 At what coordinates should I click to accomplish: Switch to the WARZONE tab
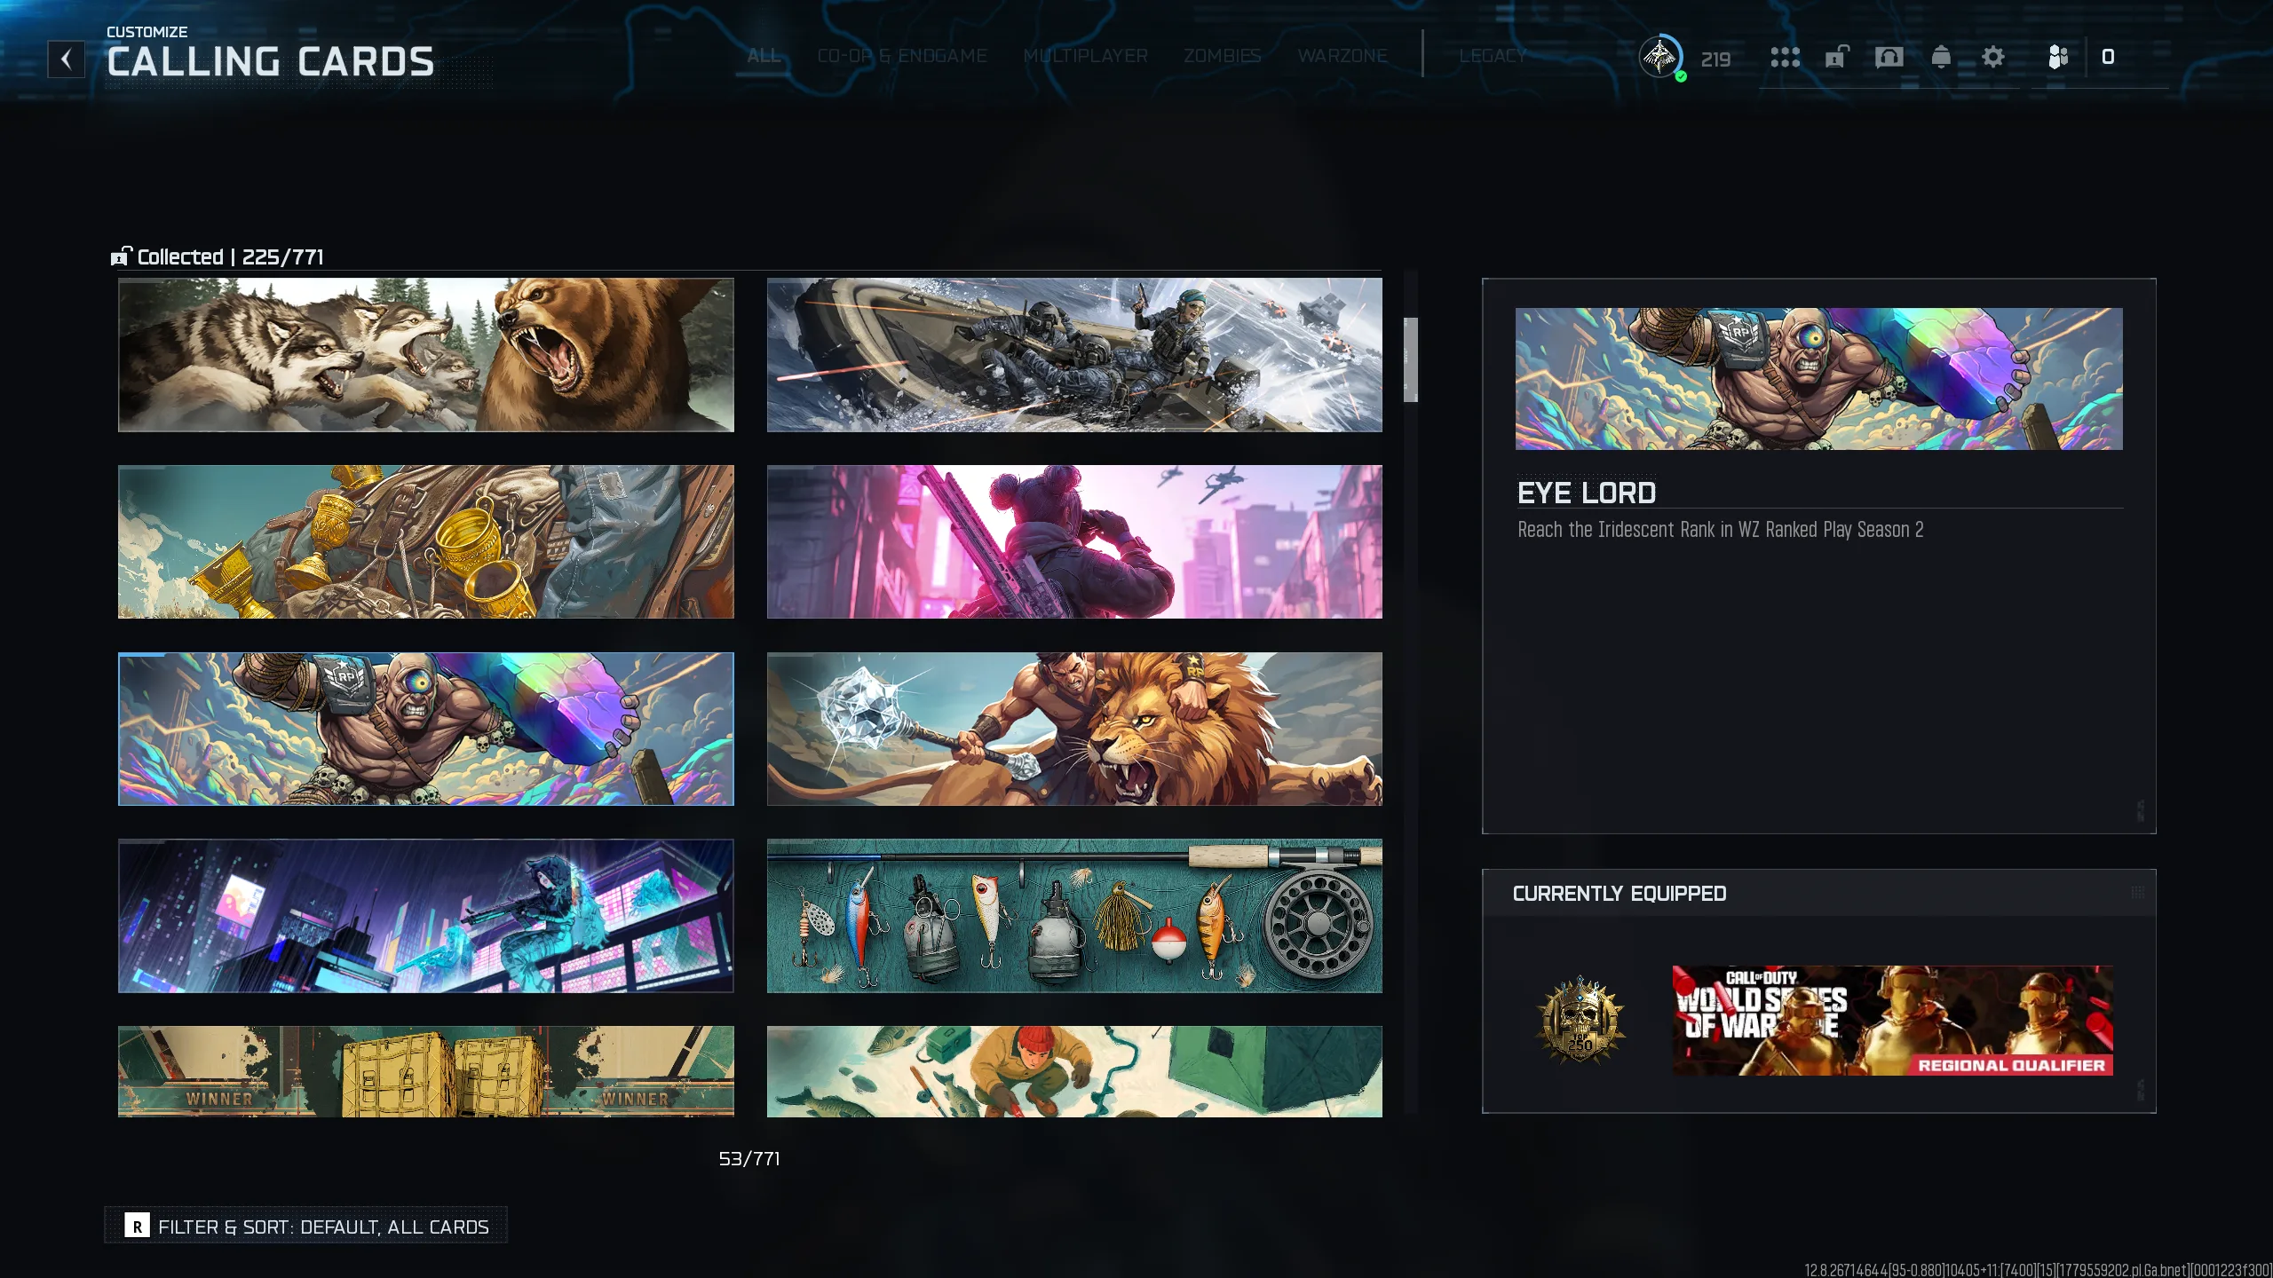click(1342, 56)
